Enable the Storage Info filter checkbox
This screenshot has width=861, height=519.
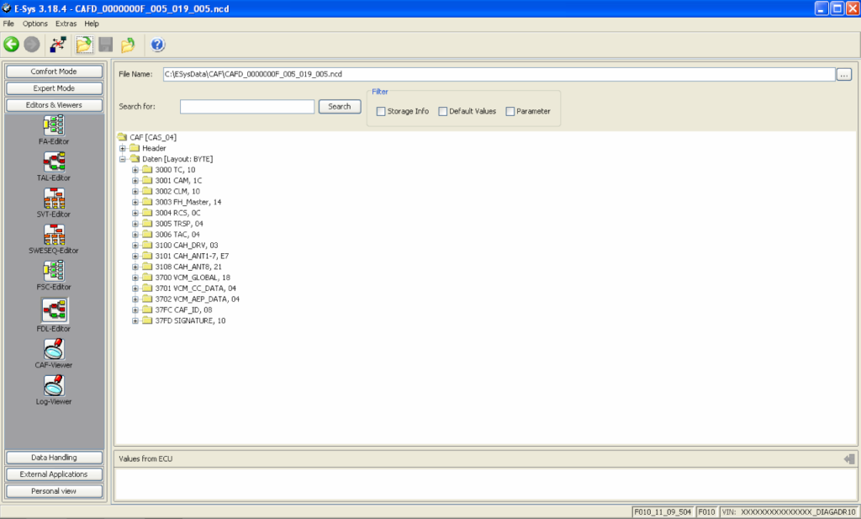[x=381, y=112]
